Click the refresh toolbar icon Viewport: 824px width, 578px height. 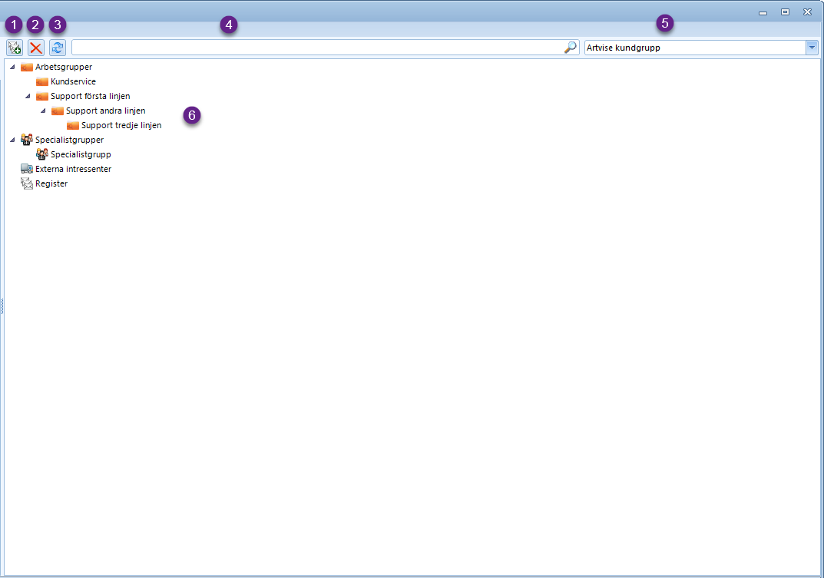point(58,48)
